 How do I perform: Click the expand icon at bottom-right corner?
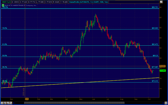(x=166, y=103)
